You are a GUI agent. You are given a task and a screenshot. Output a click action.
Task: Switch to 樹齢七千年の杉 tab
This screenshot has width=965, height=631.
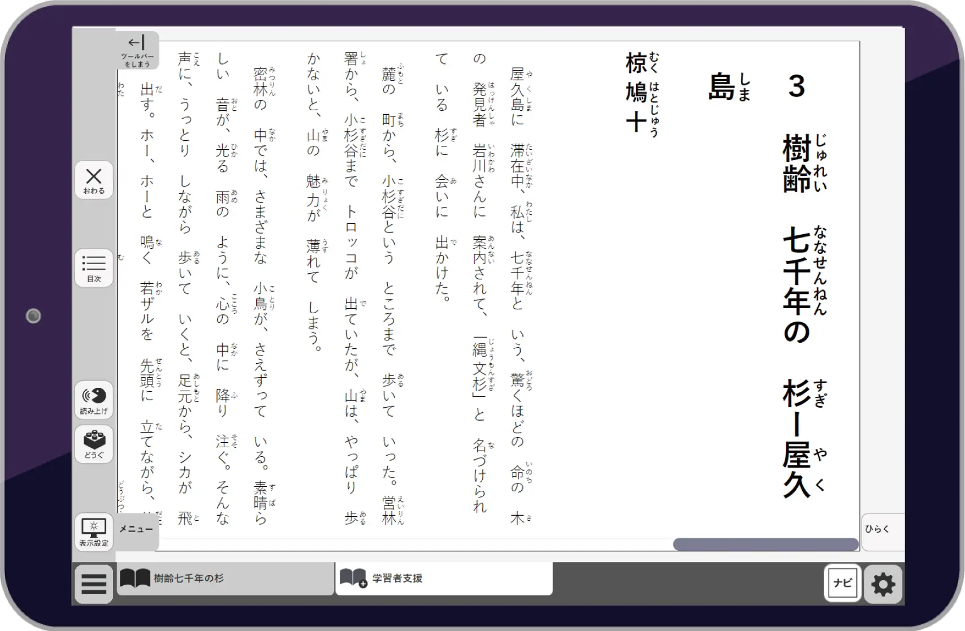tap(225, 578)
